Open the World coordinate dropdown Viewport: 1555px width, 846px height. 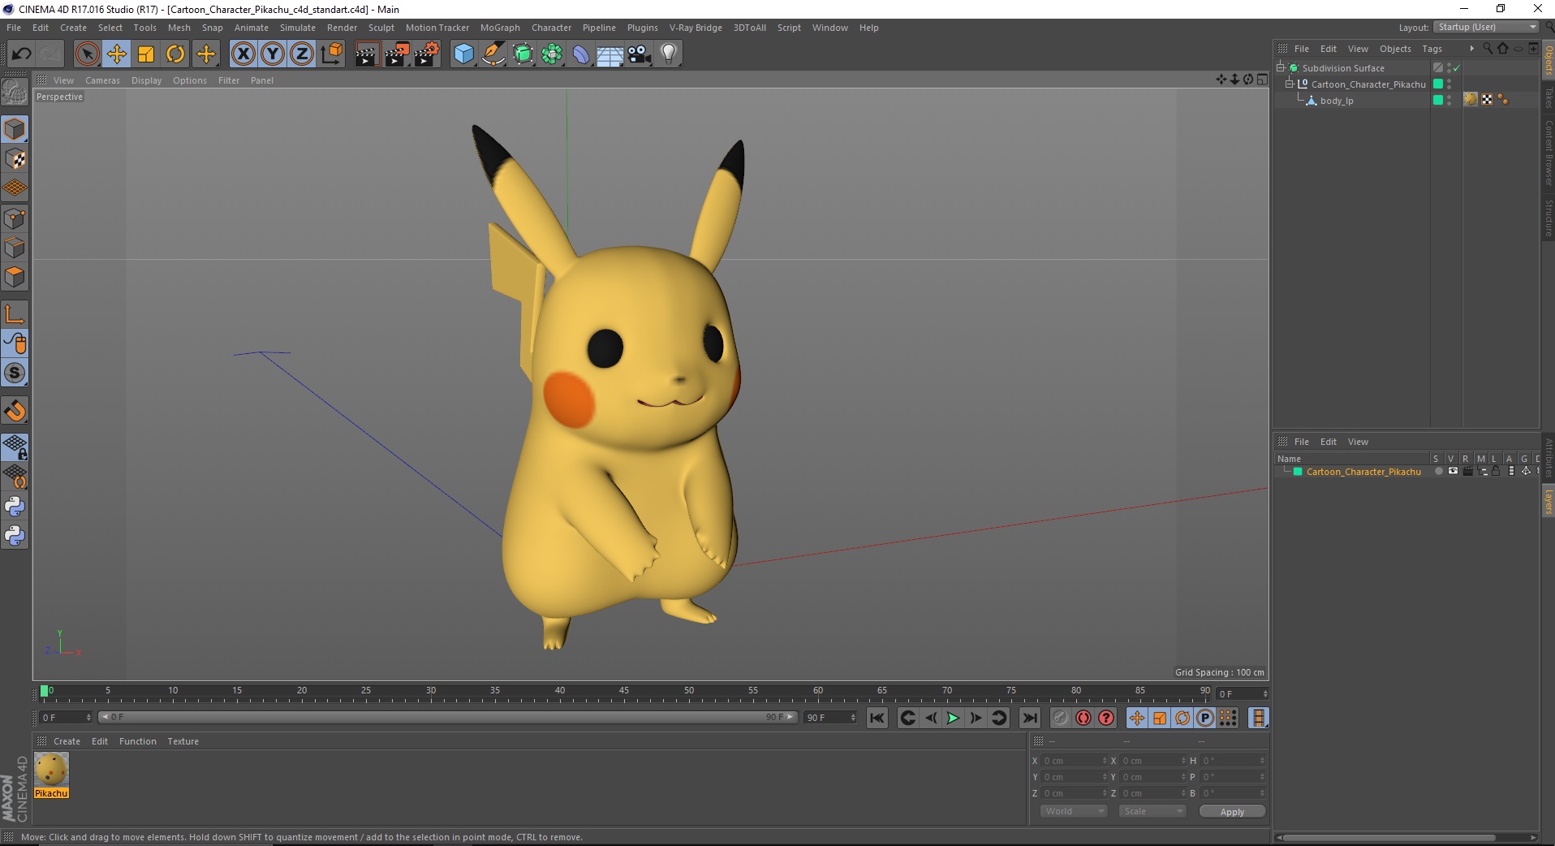coord(1074,811)
